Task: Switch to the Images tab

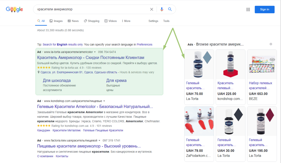Action: coord(56,21)
